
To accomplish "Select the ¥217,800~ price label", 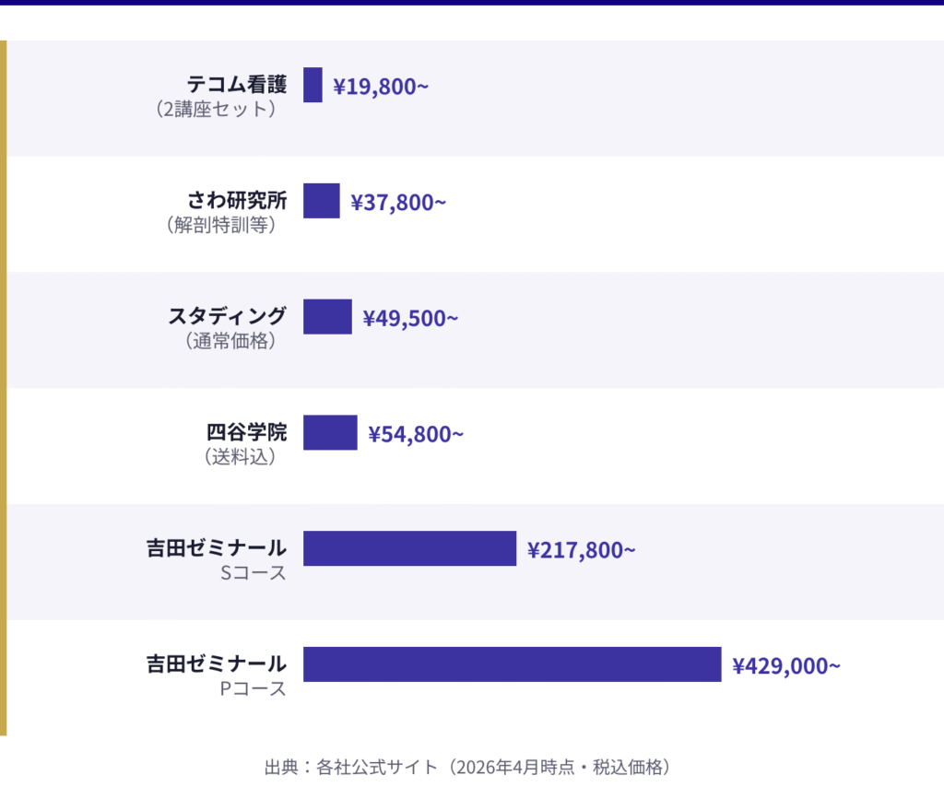I will 581,550.
